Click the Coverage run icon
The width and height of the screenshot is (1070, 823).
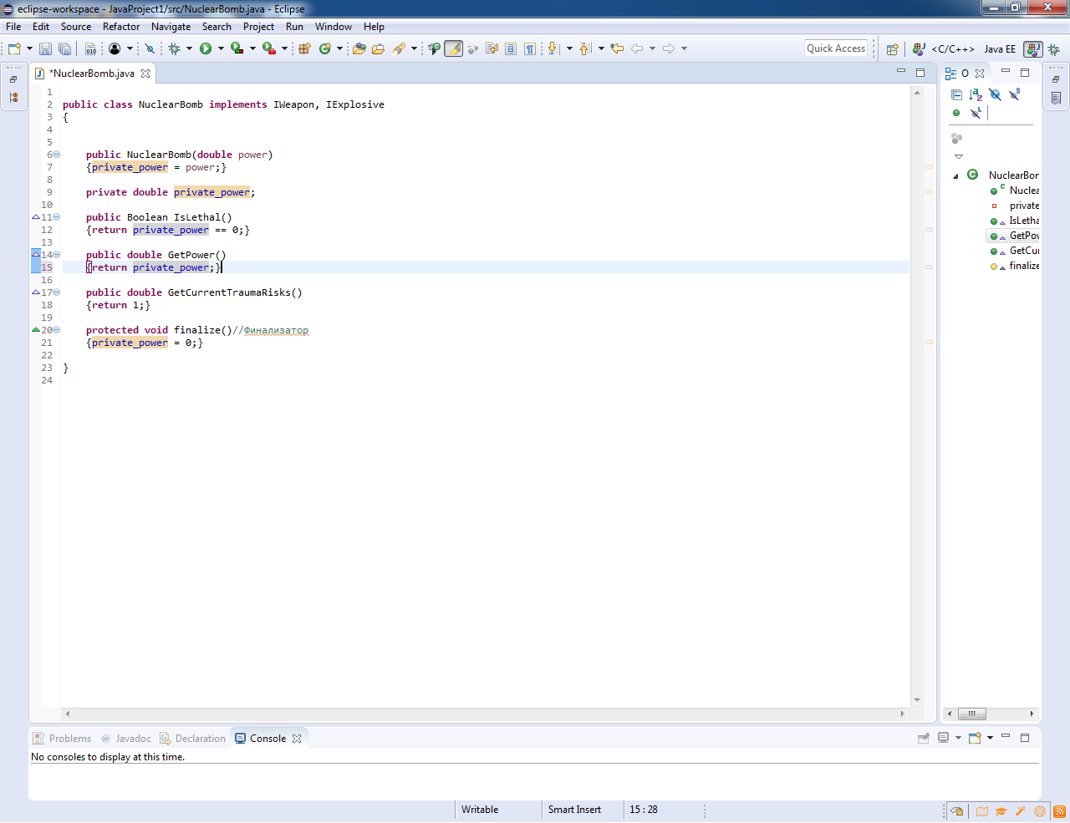click(237, 48)
